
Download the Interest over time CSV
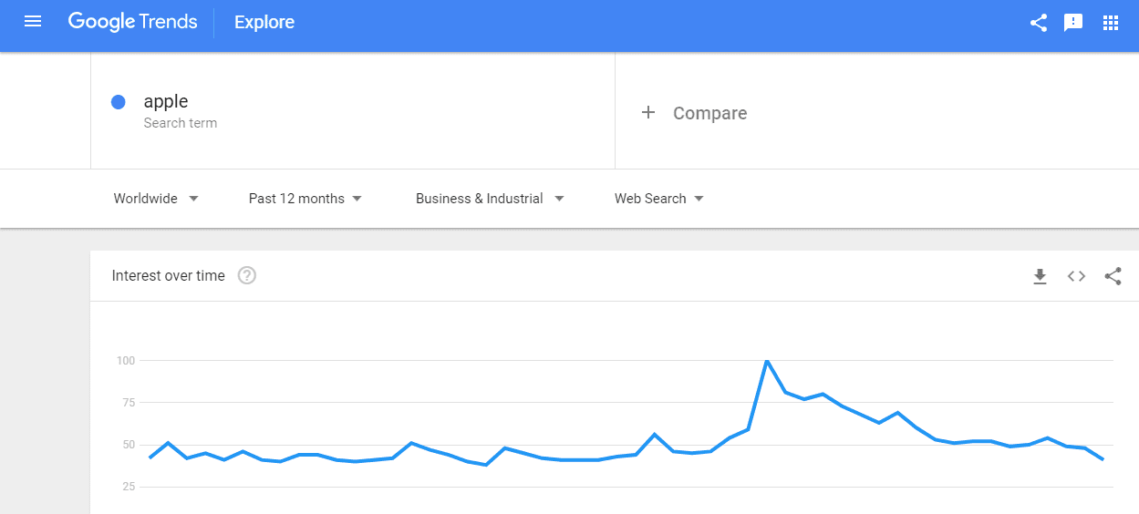pyautogui.click(x=1040, y=276)
